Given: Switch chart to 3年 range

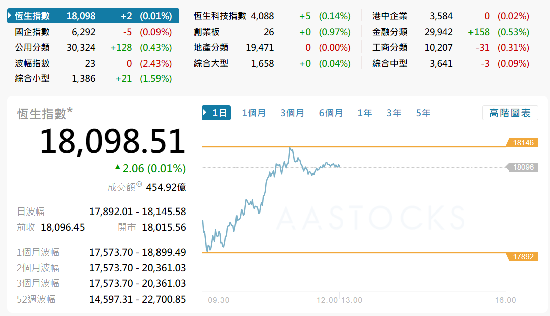Looking at the screenshot, I should pyautogui.click(x=394, y=113).
